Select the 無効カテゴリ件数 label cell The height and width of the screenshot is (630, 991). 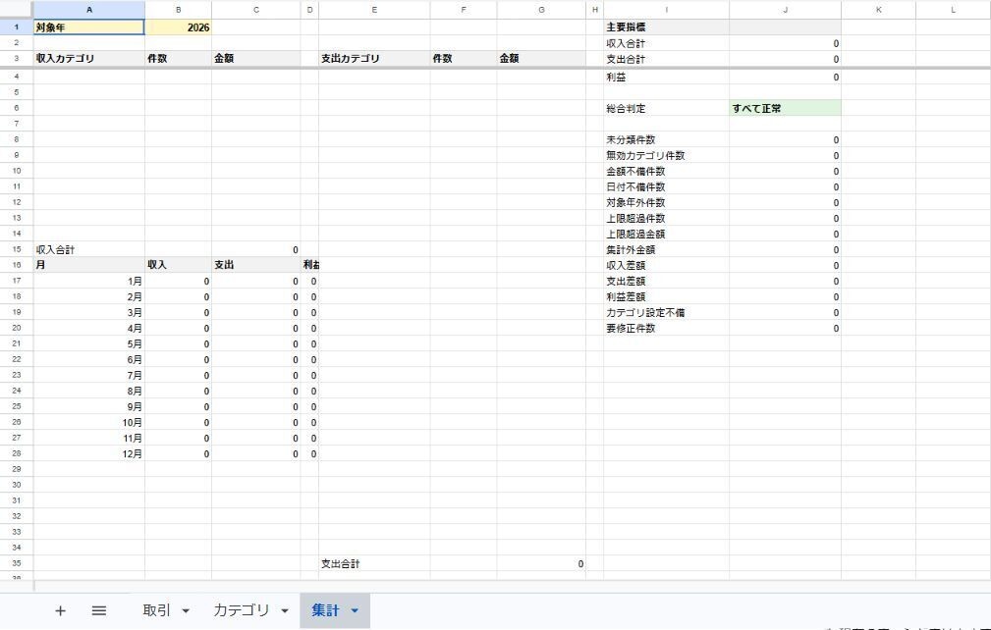(x=666, y=155)
